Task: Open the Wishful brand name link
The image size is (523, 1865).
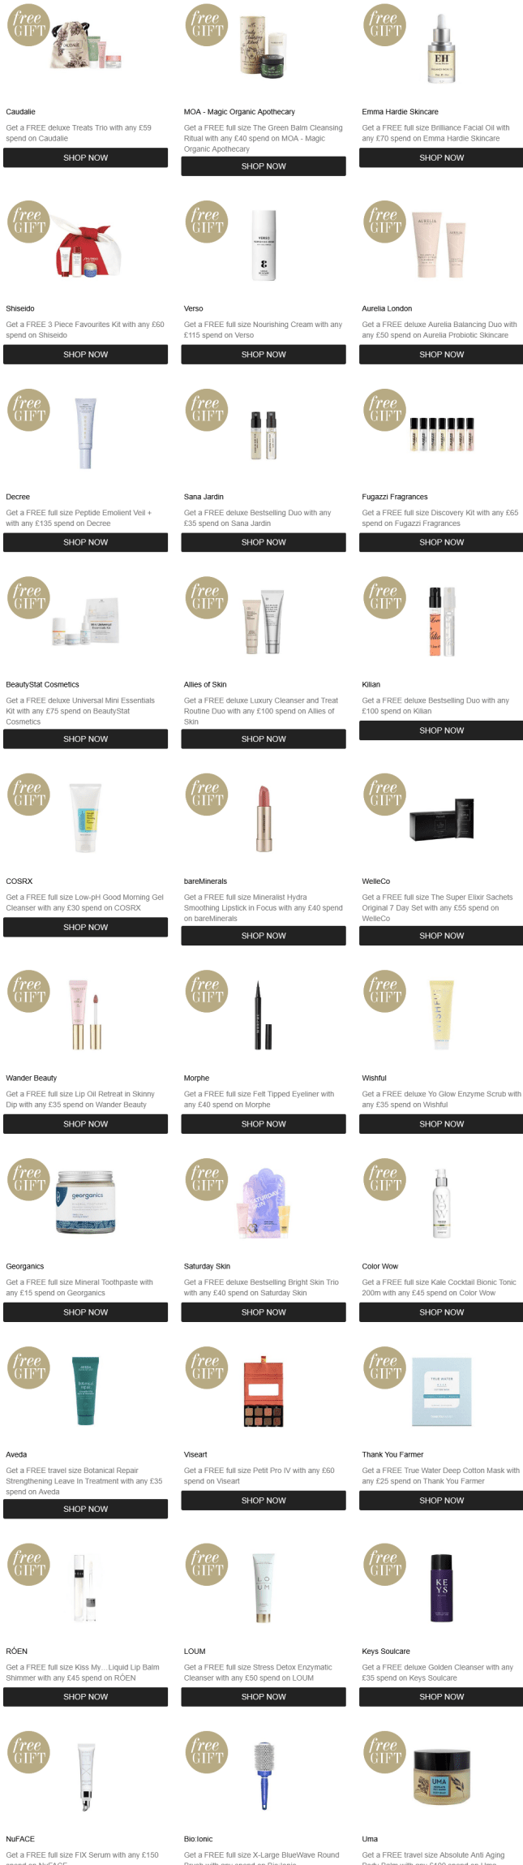Action: click(x=374, y=1078)
